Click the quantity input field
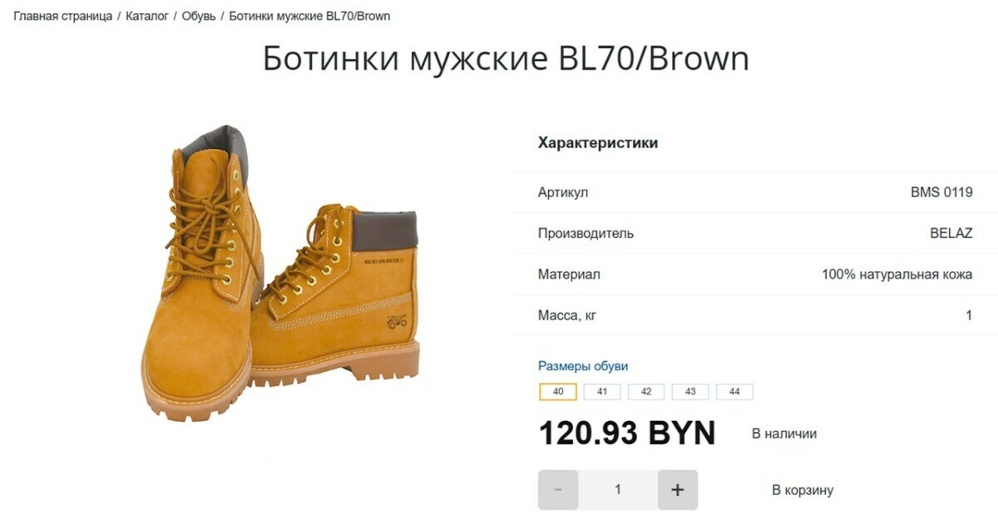 [618, 490]
